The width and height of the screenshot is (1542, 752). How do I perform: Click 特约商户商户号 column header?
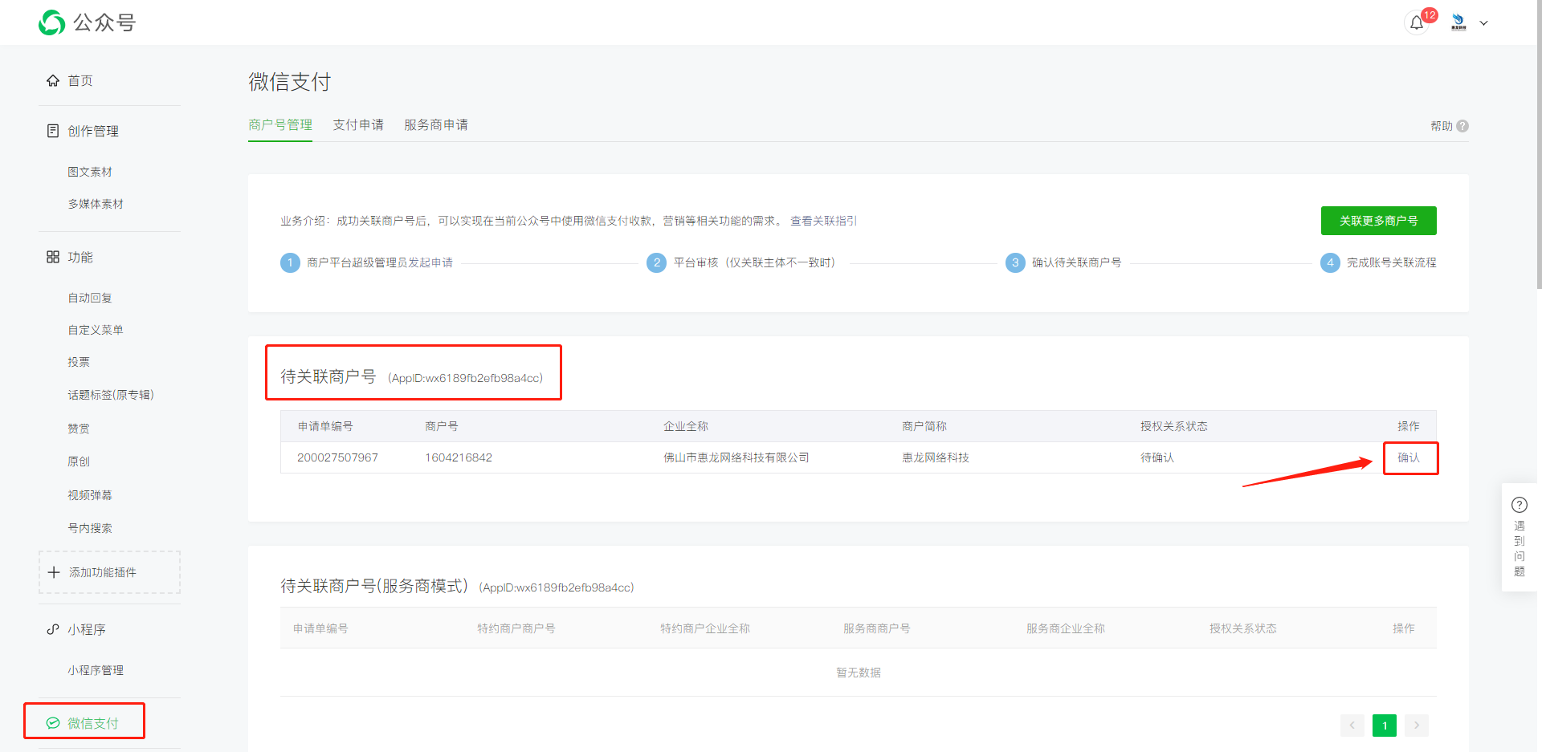pyautogui.click(x=516, y=628)
